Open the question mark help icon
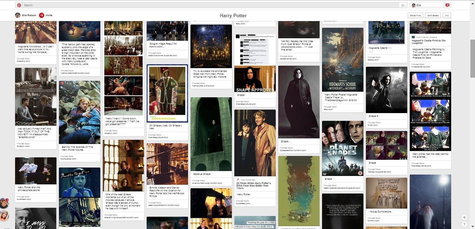Viewport: 475px width, 229px height. (x=464, y=224)
